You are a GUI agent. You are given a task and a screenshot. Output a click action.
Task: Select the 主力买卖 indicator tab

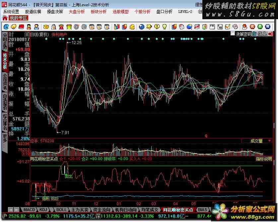pyautogui.click(x=79, y=210)
